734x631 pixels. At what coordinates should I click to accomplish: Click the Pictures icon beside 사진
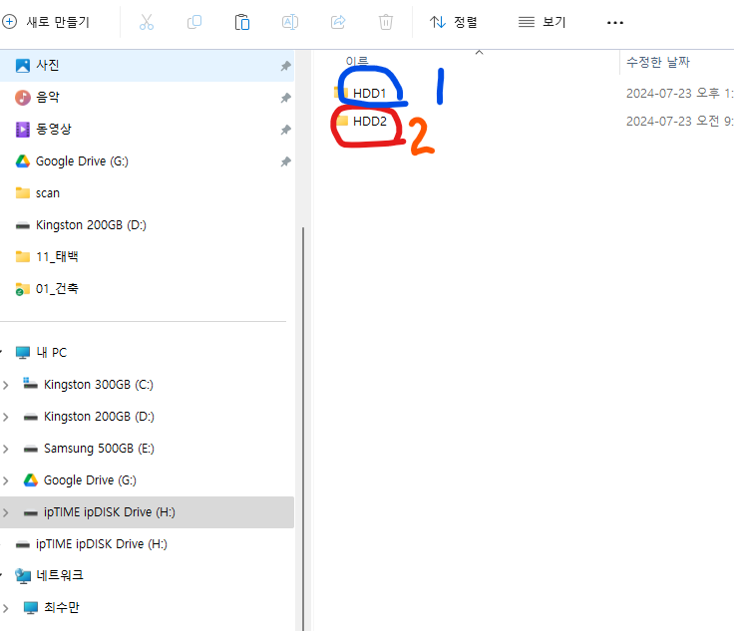click(x=23, y=66)
